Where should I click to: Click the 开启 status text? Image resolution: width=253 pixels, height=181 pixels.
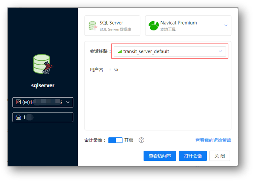pos(129,140)
